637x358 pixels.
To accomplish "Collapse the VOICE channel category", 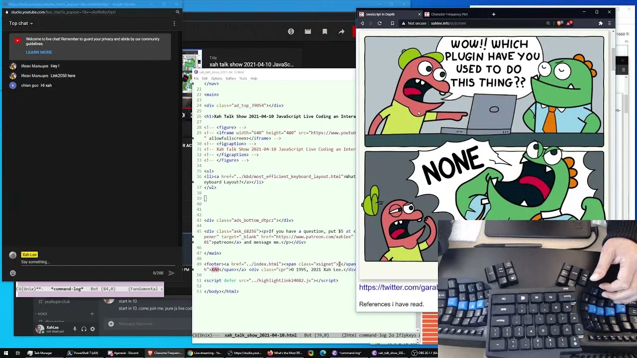I will (42, 314).
